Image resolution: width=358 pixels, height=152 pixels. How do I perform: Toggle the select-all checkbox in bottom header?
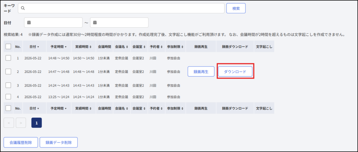8,108
